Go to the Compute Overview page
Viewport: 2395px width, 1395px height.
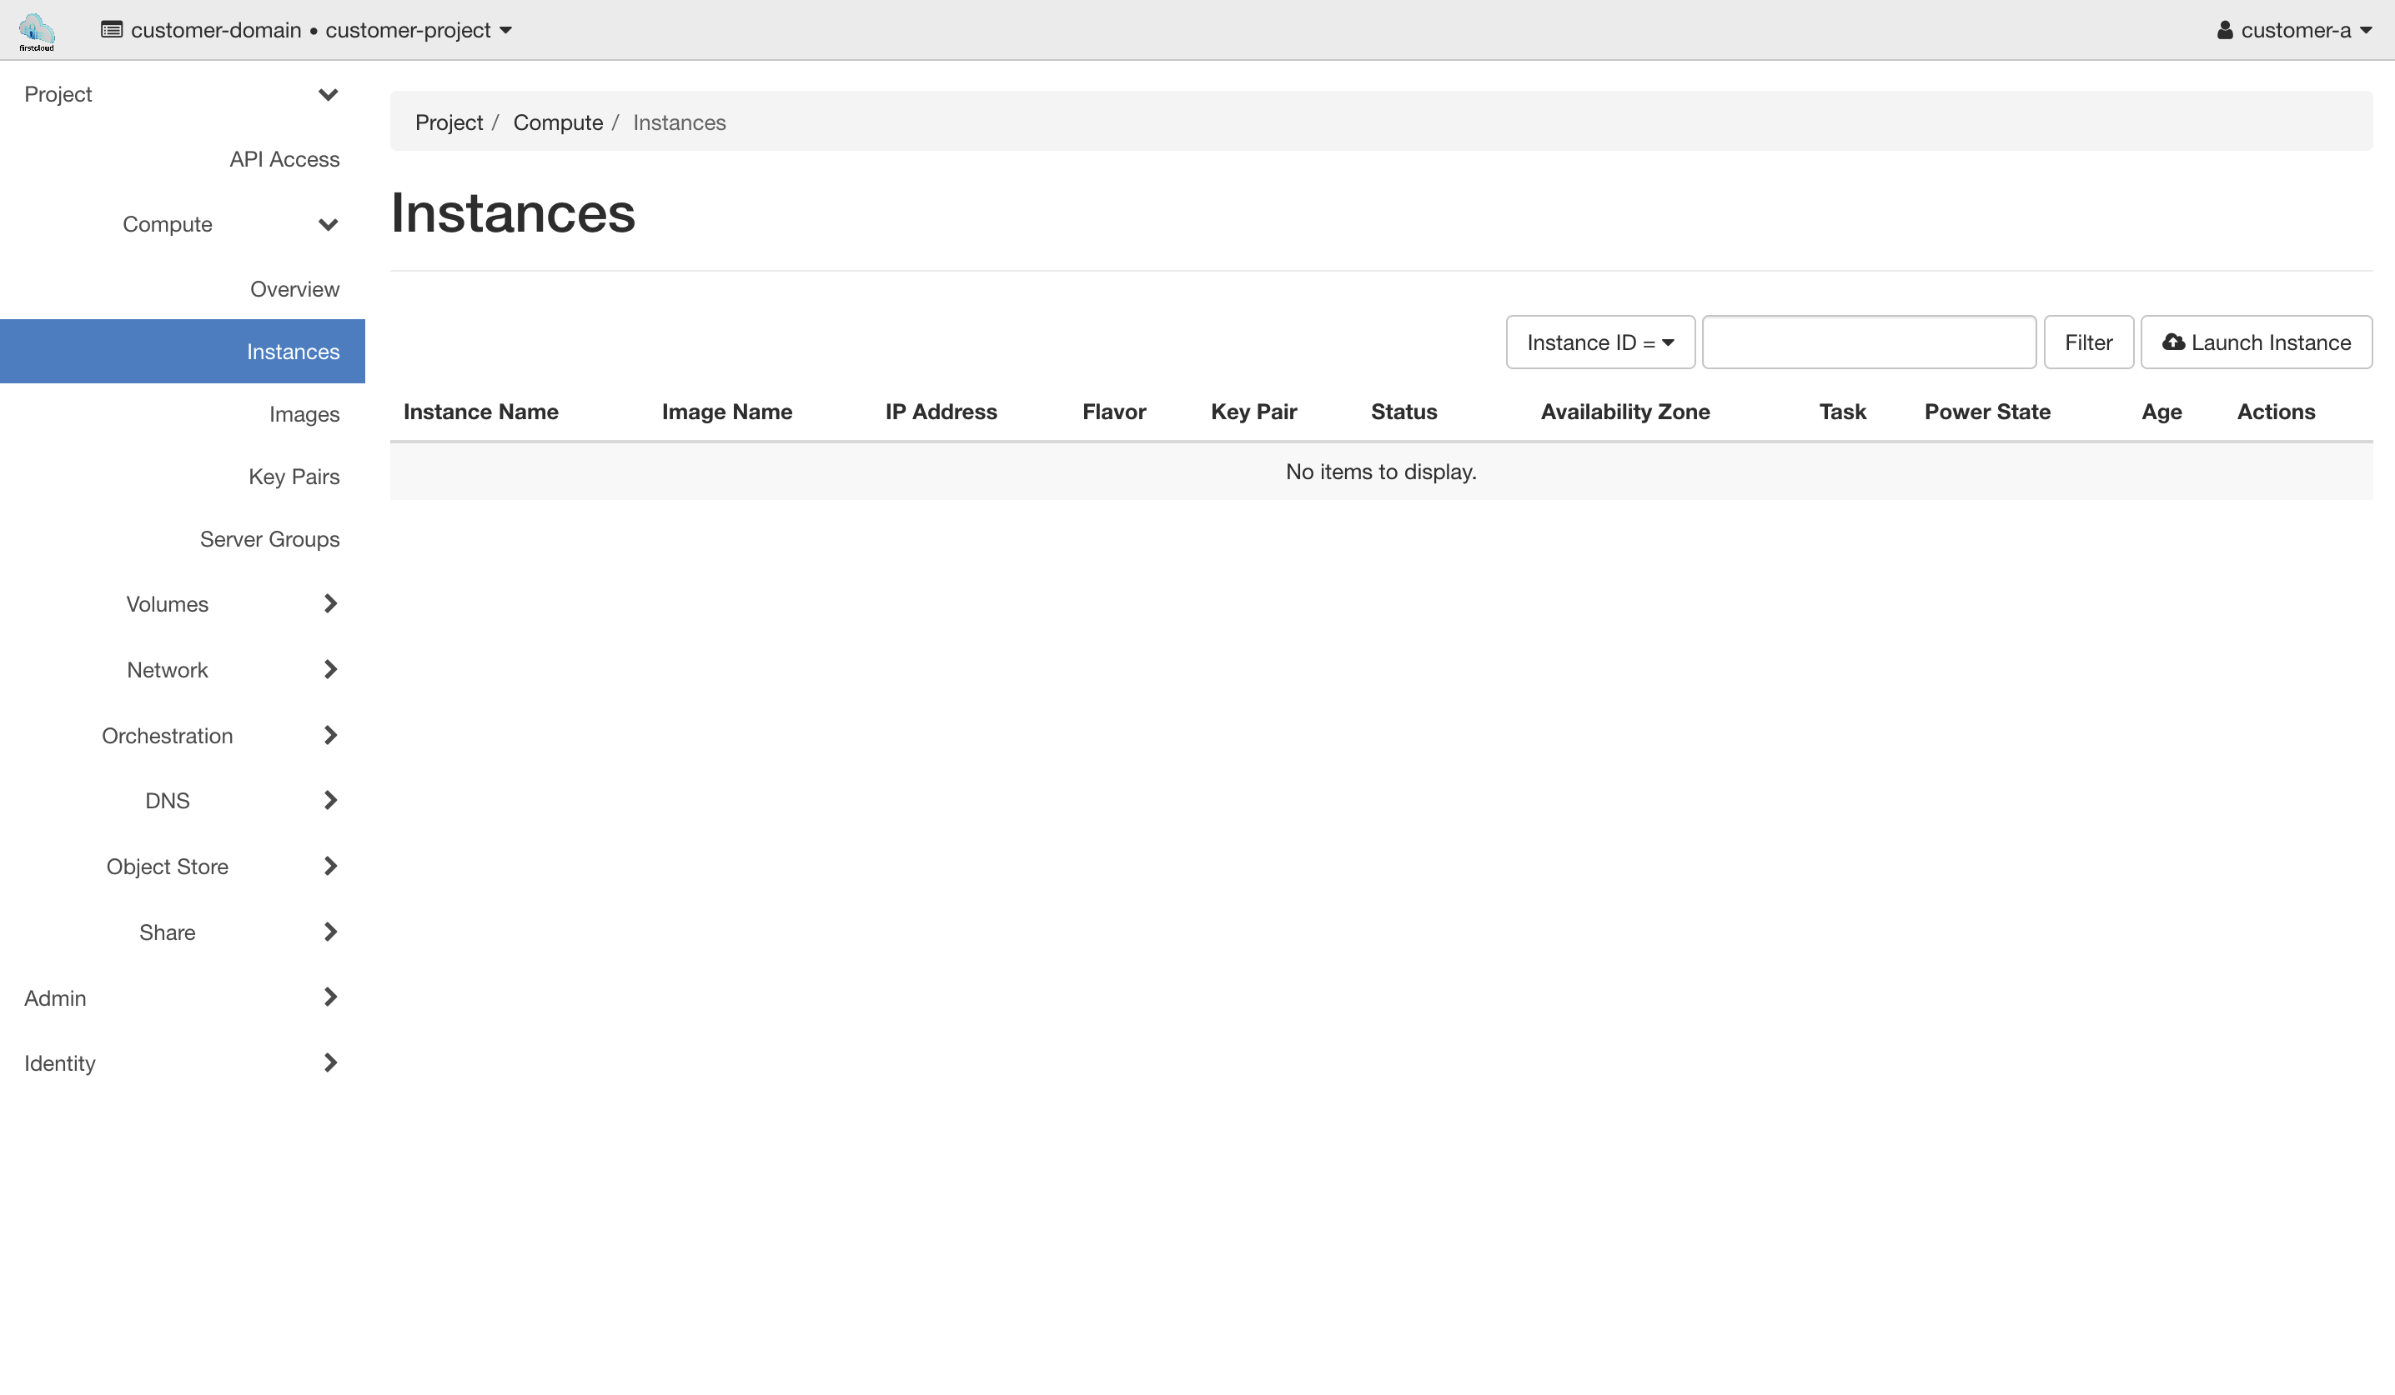(294, 288)
